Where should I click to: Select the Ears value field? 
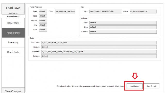tap(43, 29)
